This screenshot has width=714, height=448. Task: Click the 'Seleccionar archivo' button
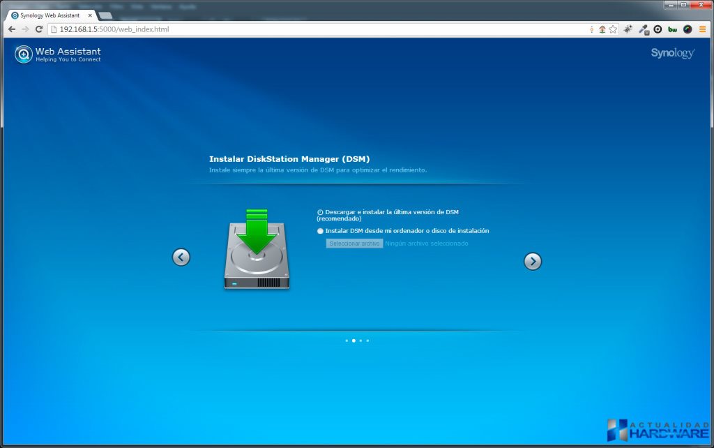click(x=354, y=244)
